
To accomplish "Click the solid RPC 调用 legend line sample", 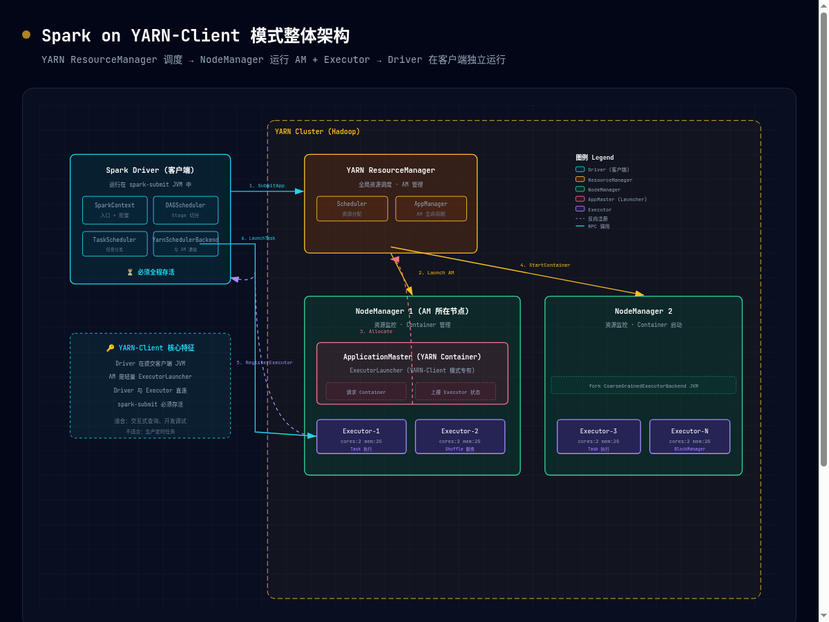I will pos(580,226).
